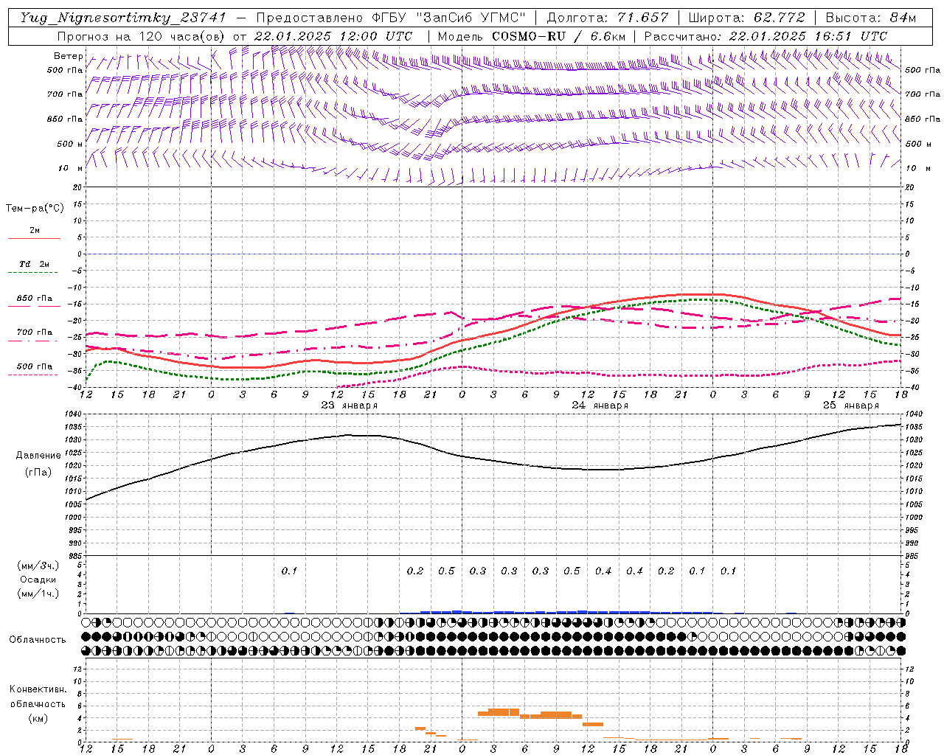Image resolution: width=944 pixels, height=755 pixels.
Task: Click the '700 гПа' dash-dot pink legend line
Action: pyautogui.click(x=34, y=341)
